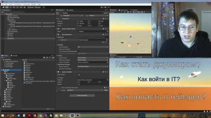Select the Move tool in toolbar
Screen dimensions: 211x118
coord(7,7)
